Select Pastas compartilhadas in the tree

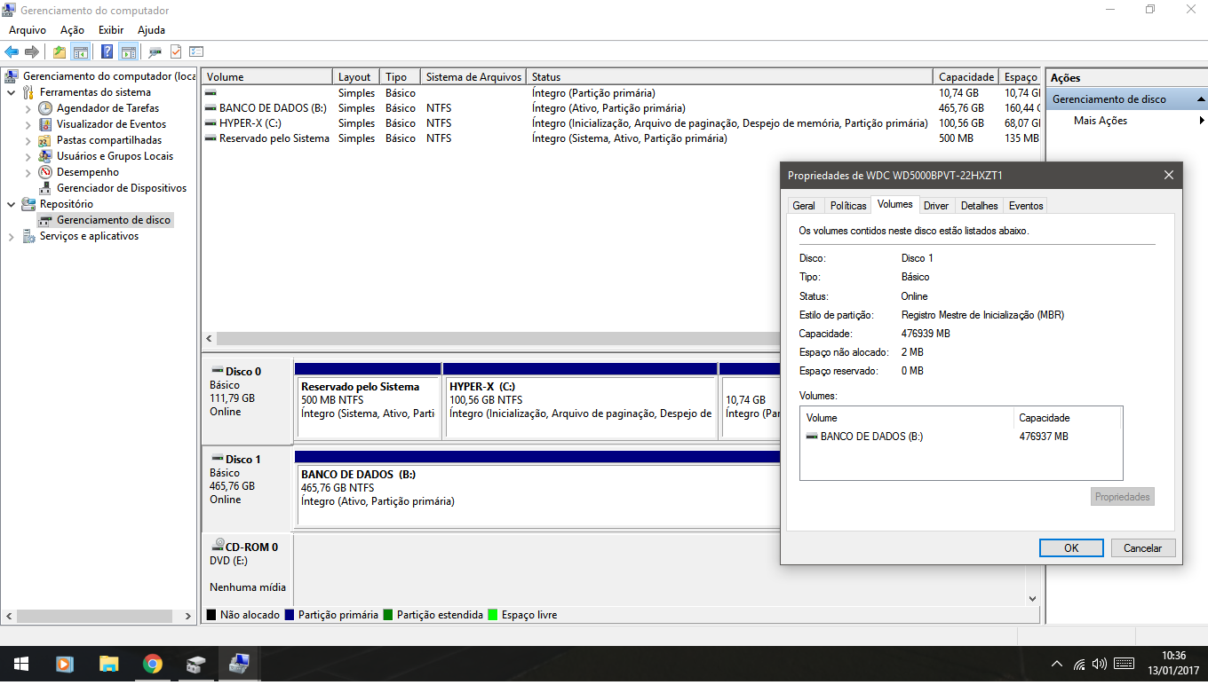tap(109, 140)
